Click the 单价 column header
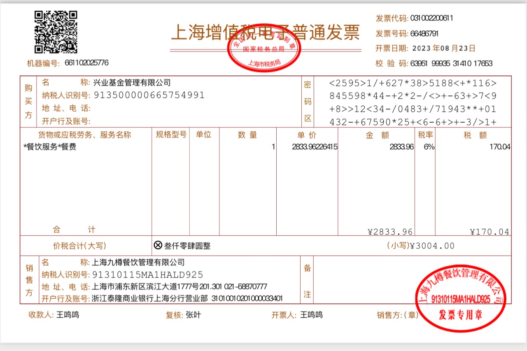 click(x=307, y=135)
